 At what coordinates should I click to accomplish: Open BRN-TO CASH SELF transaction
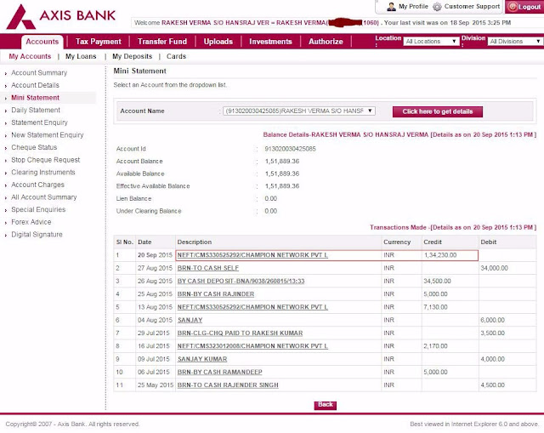(x=208, y=268)
